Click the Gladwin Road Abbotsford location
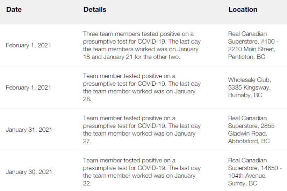Screen dimensions: 287x191 (251, 130)
